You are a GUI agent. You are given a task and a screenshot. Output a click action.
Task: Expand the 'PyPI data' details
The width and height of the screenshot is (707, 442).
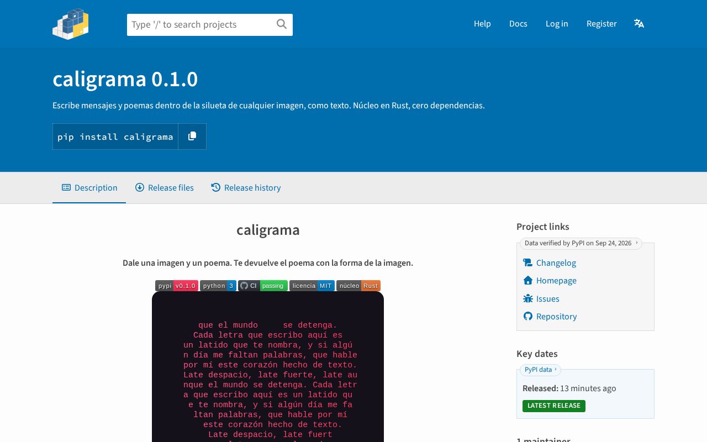coord(540,370)
